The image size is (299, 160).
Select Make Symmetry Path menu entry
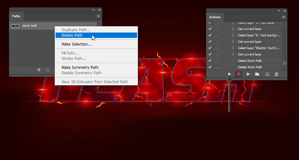pos(80,67)
